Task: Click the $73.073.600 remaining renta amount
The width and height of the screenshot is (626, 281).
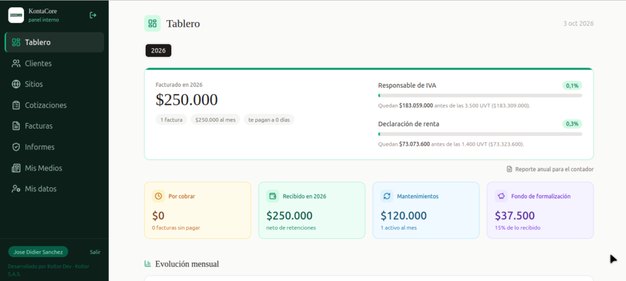Action: click(414, 144)
